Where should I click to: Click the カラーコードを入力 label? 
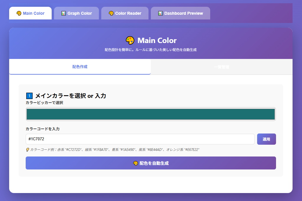tap(43, 129)
